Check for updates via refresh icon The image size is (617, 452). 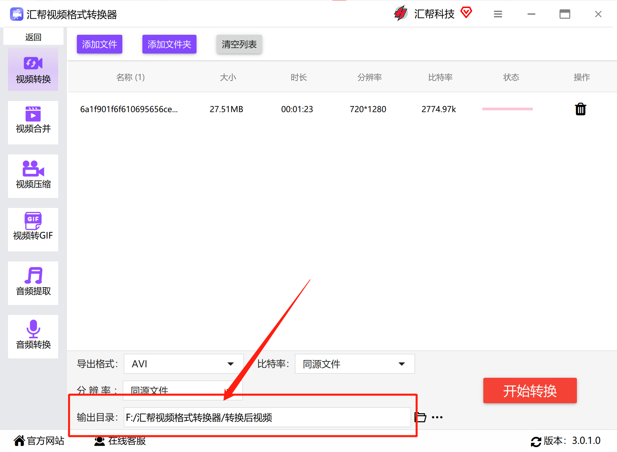[536, 442]
